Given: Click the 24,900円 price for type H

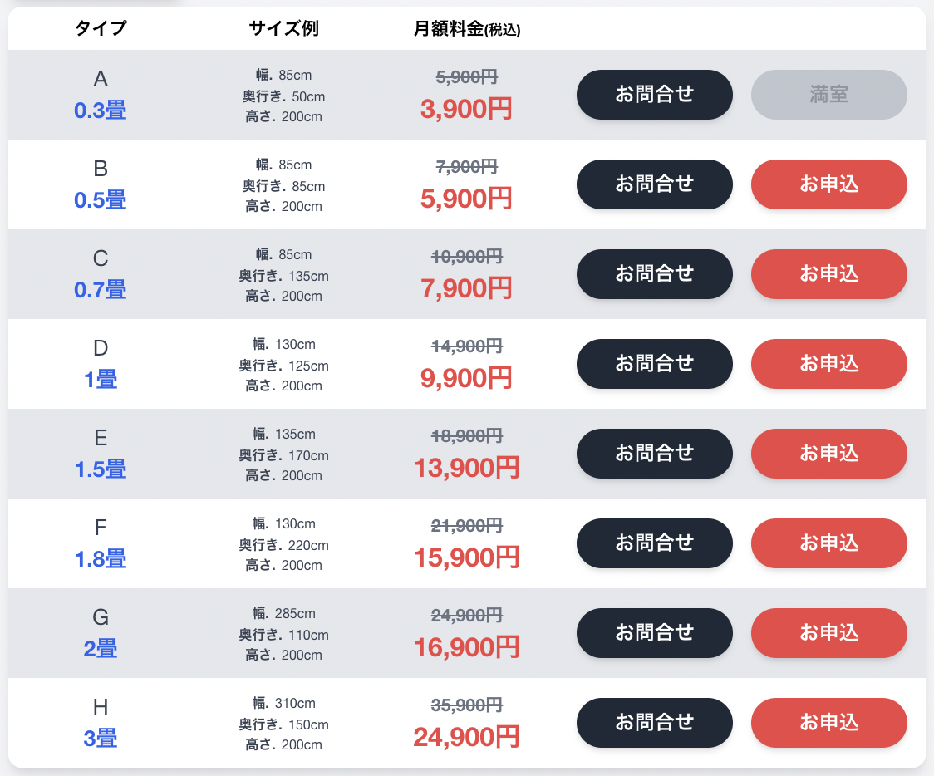Looking at the screenshot, I should tap(466, 736).
